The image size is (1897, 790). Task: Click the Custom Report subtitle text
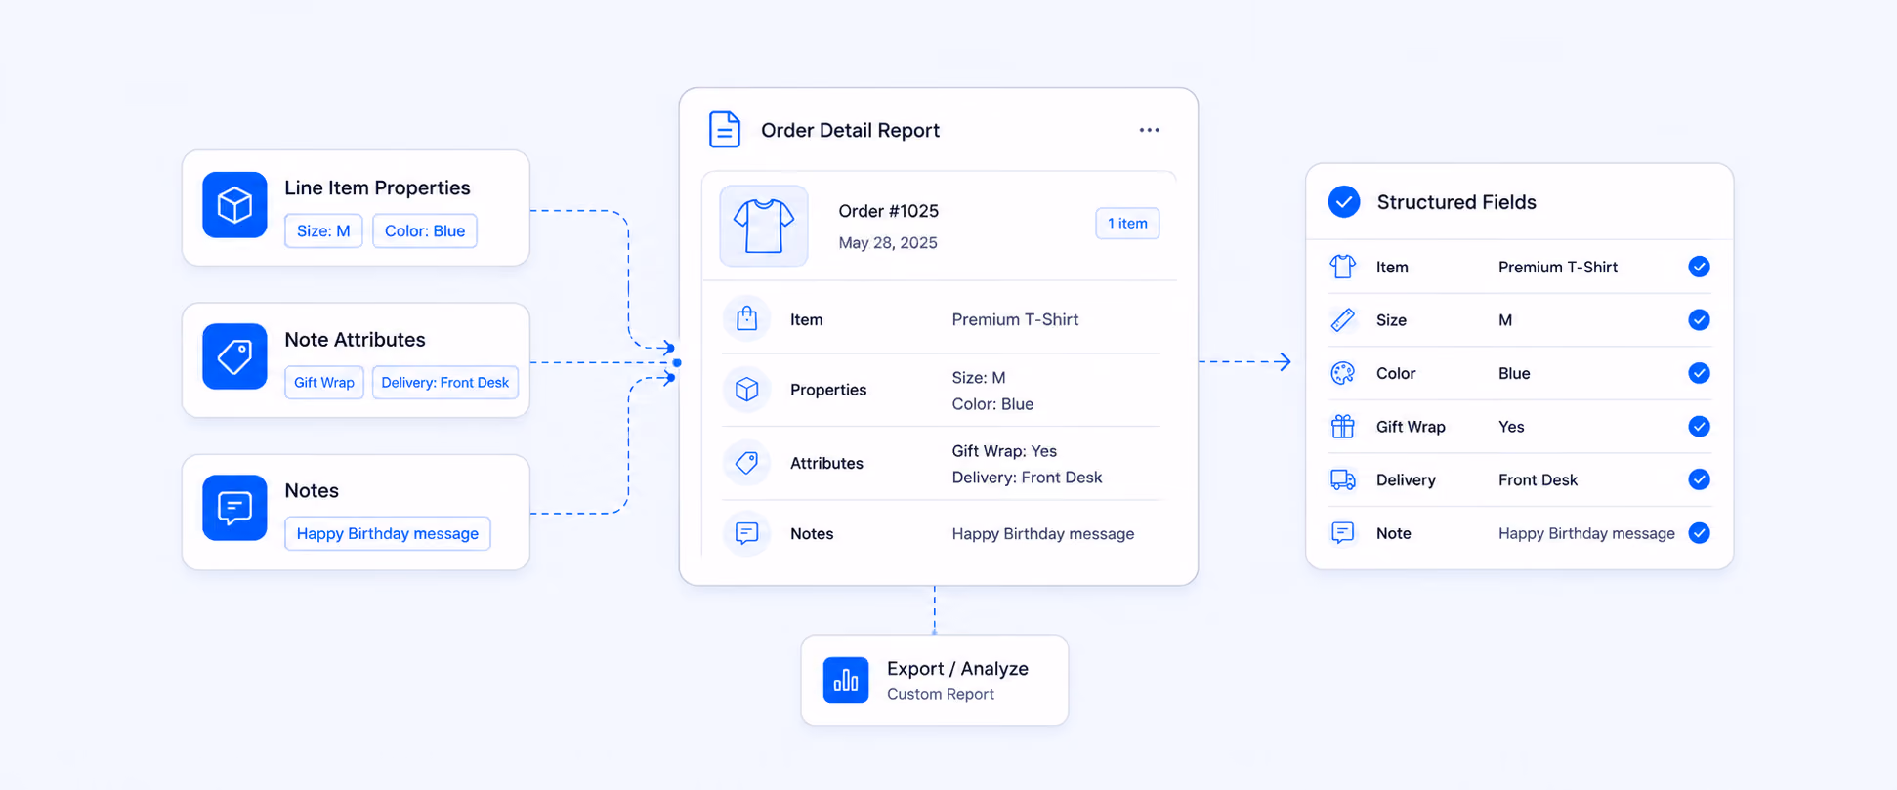[x=941, y=694]
